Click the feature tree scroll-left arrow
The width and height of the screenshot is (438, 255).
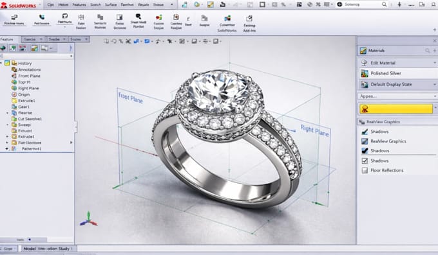point(30,240)
